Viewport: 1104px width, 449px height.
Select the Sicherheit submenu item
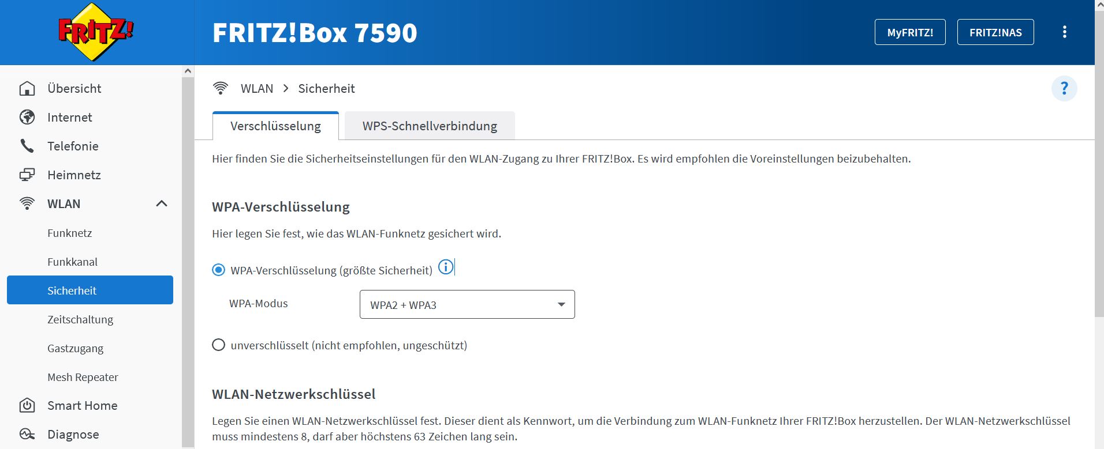[x=90, y=290]
